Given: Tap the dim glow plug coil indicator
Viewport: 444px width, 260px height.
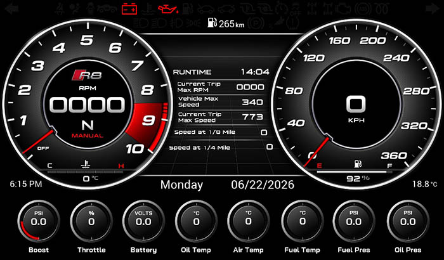Looking at the screenshot, I should (382, 9).
